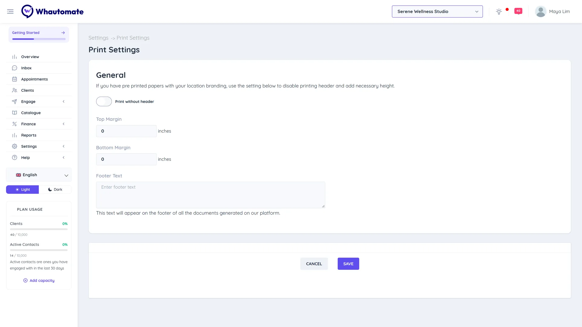Click into the Footer Text textarea
The width and height of the screenshot is (582, 327).
(x=211, y=195)
